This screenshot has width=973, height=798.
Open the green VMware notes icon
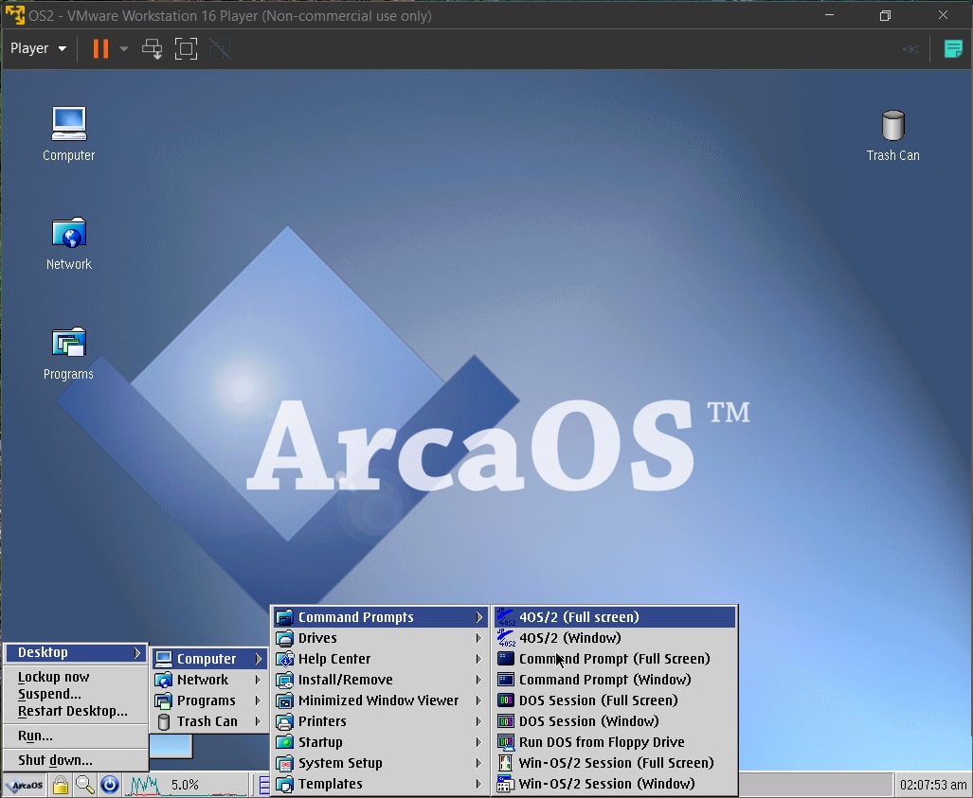click(x=953, y=48)
